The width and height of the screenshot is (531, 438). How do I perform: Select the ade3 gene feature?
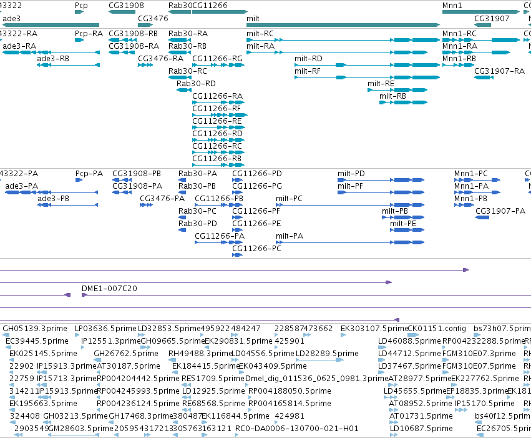(x=50, y=25)
